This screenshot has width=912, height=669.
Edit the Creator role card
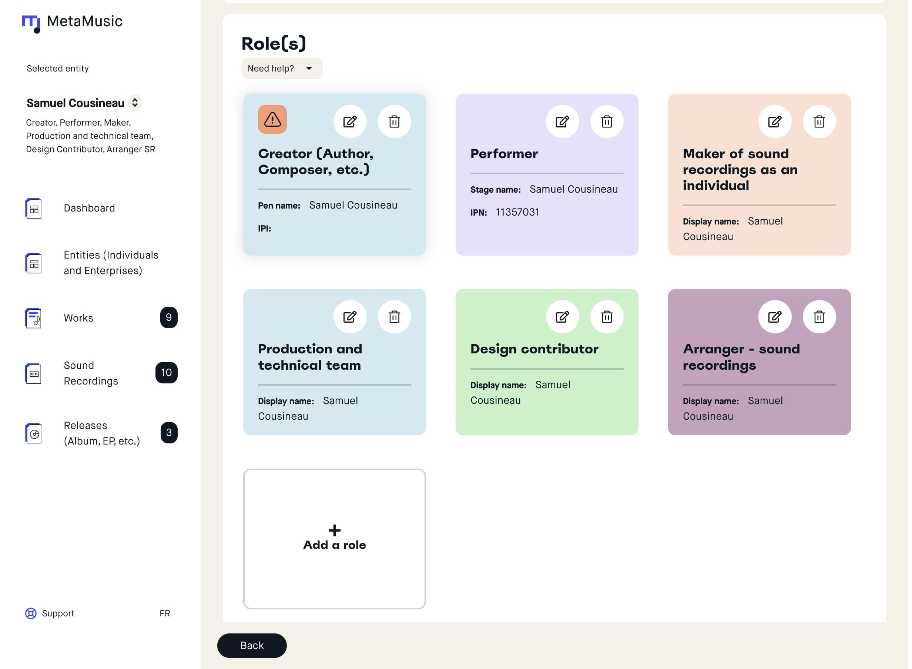pos(349,122)
